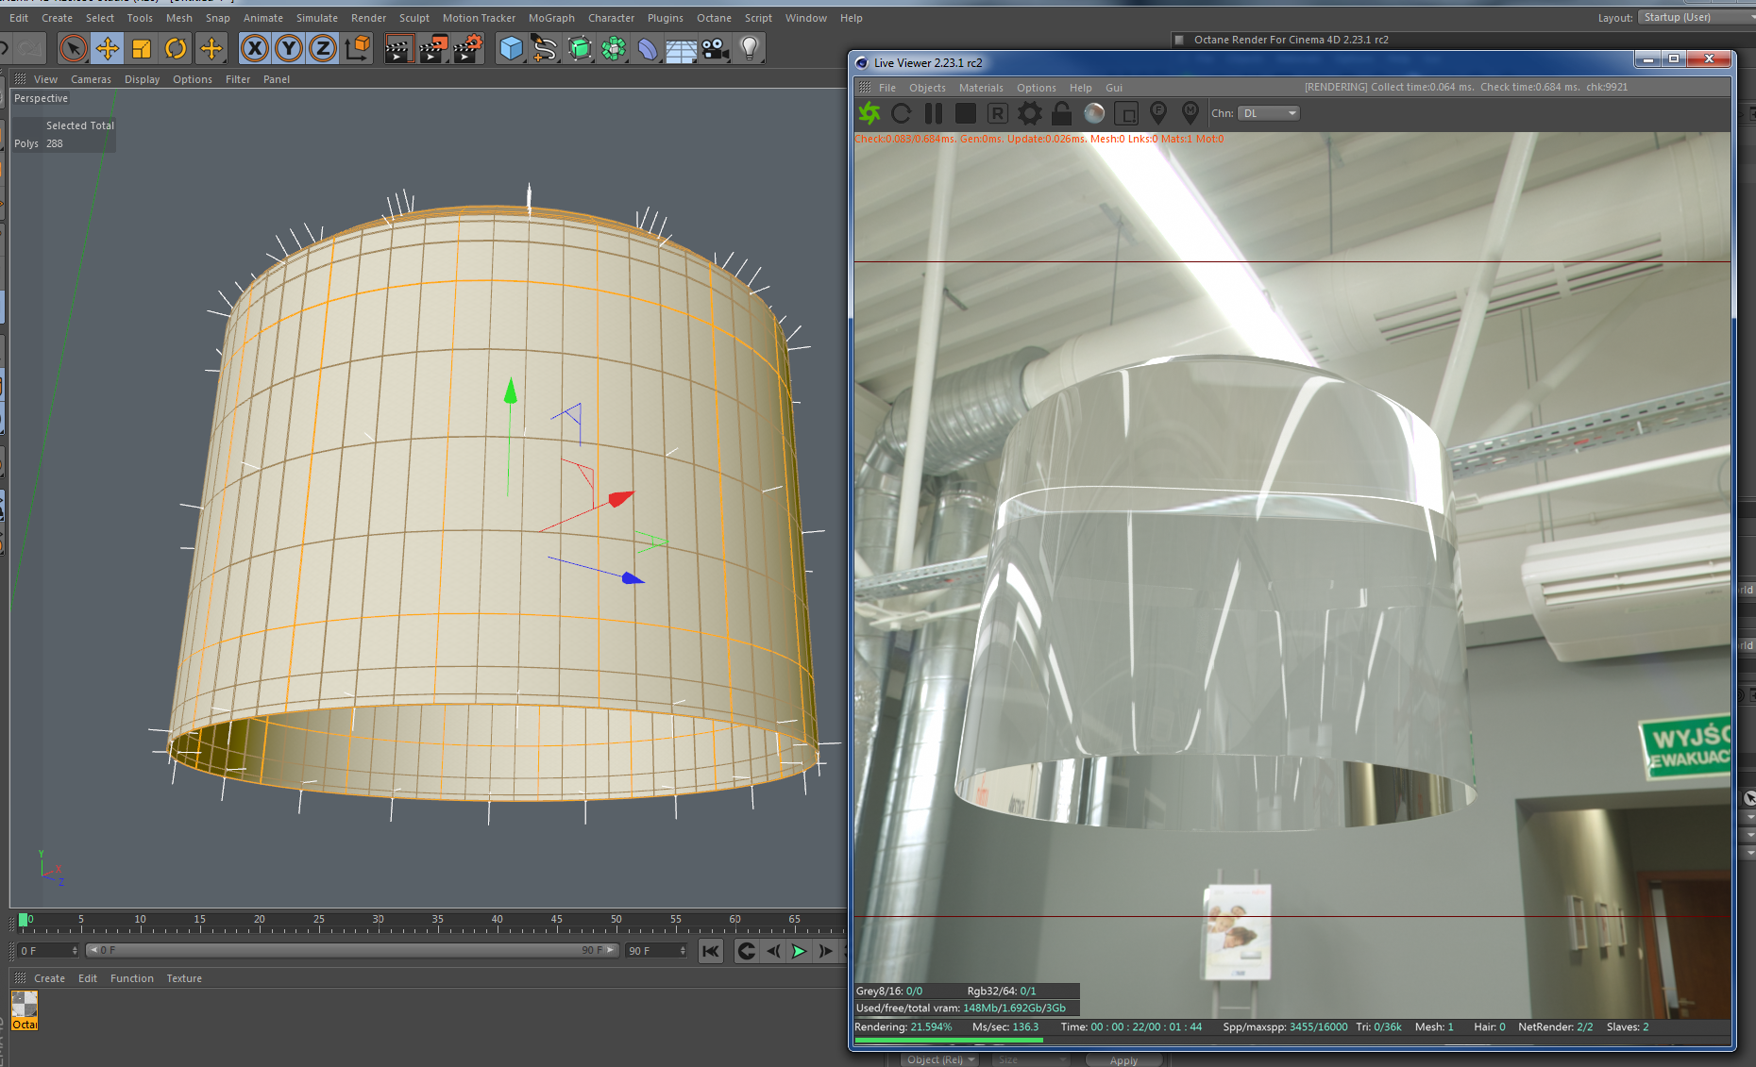Open Octane render settings gear icon

[1030, 113]
